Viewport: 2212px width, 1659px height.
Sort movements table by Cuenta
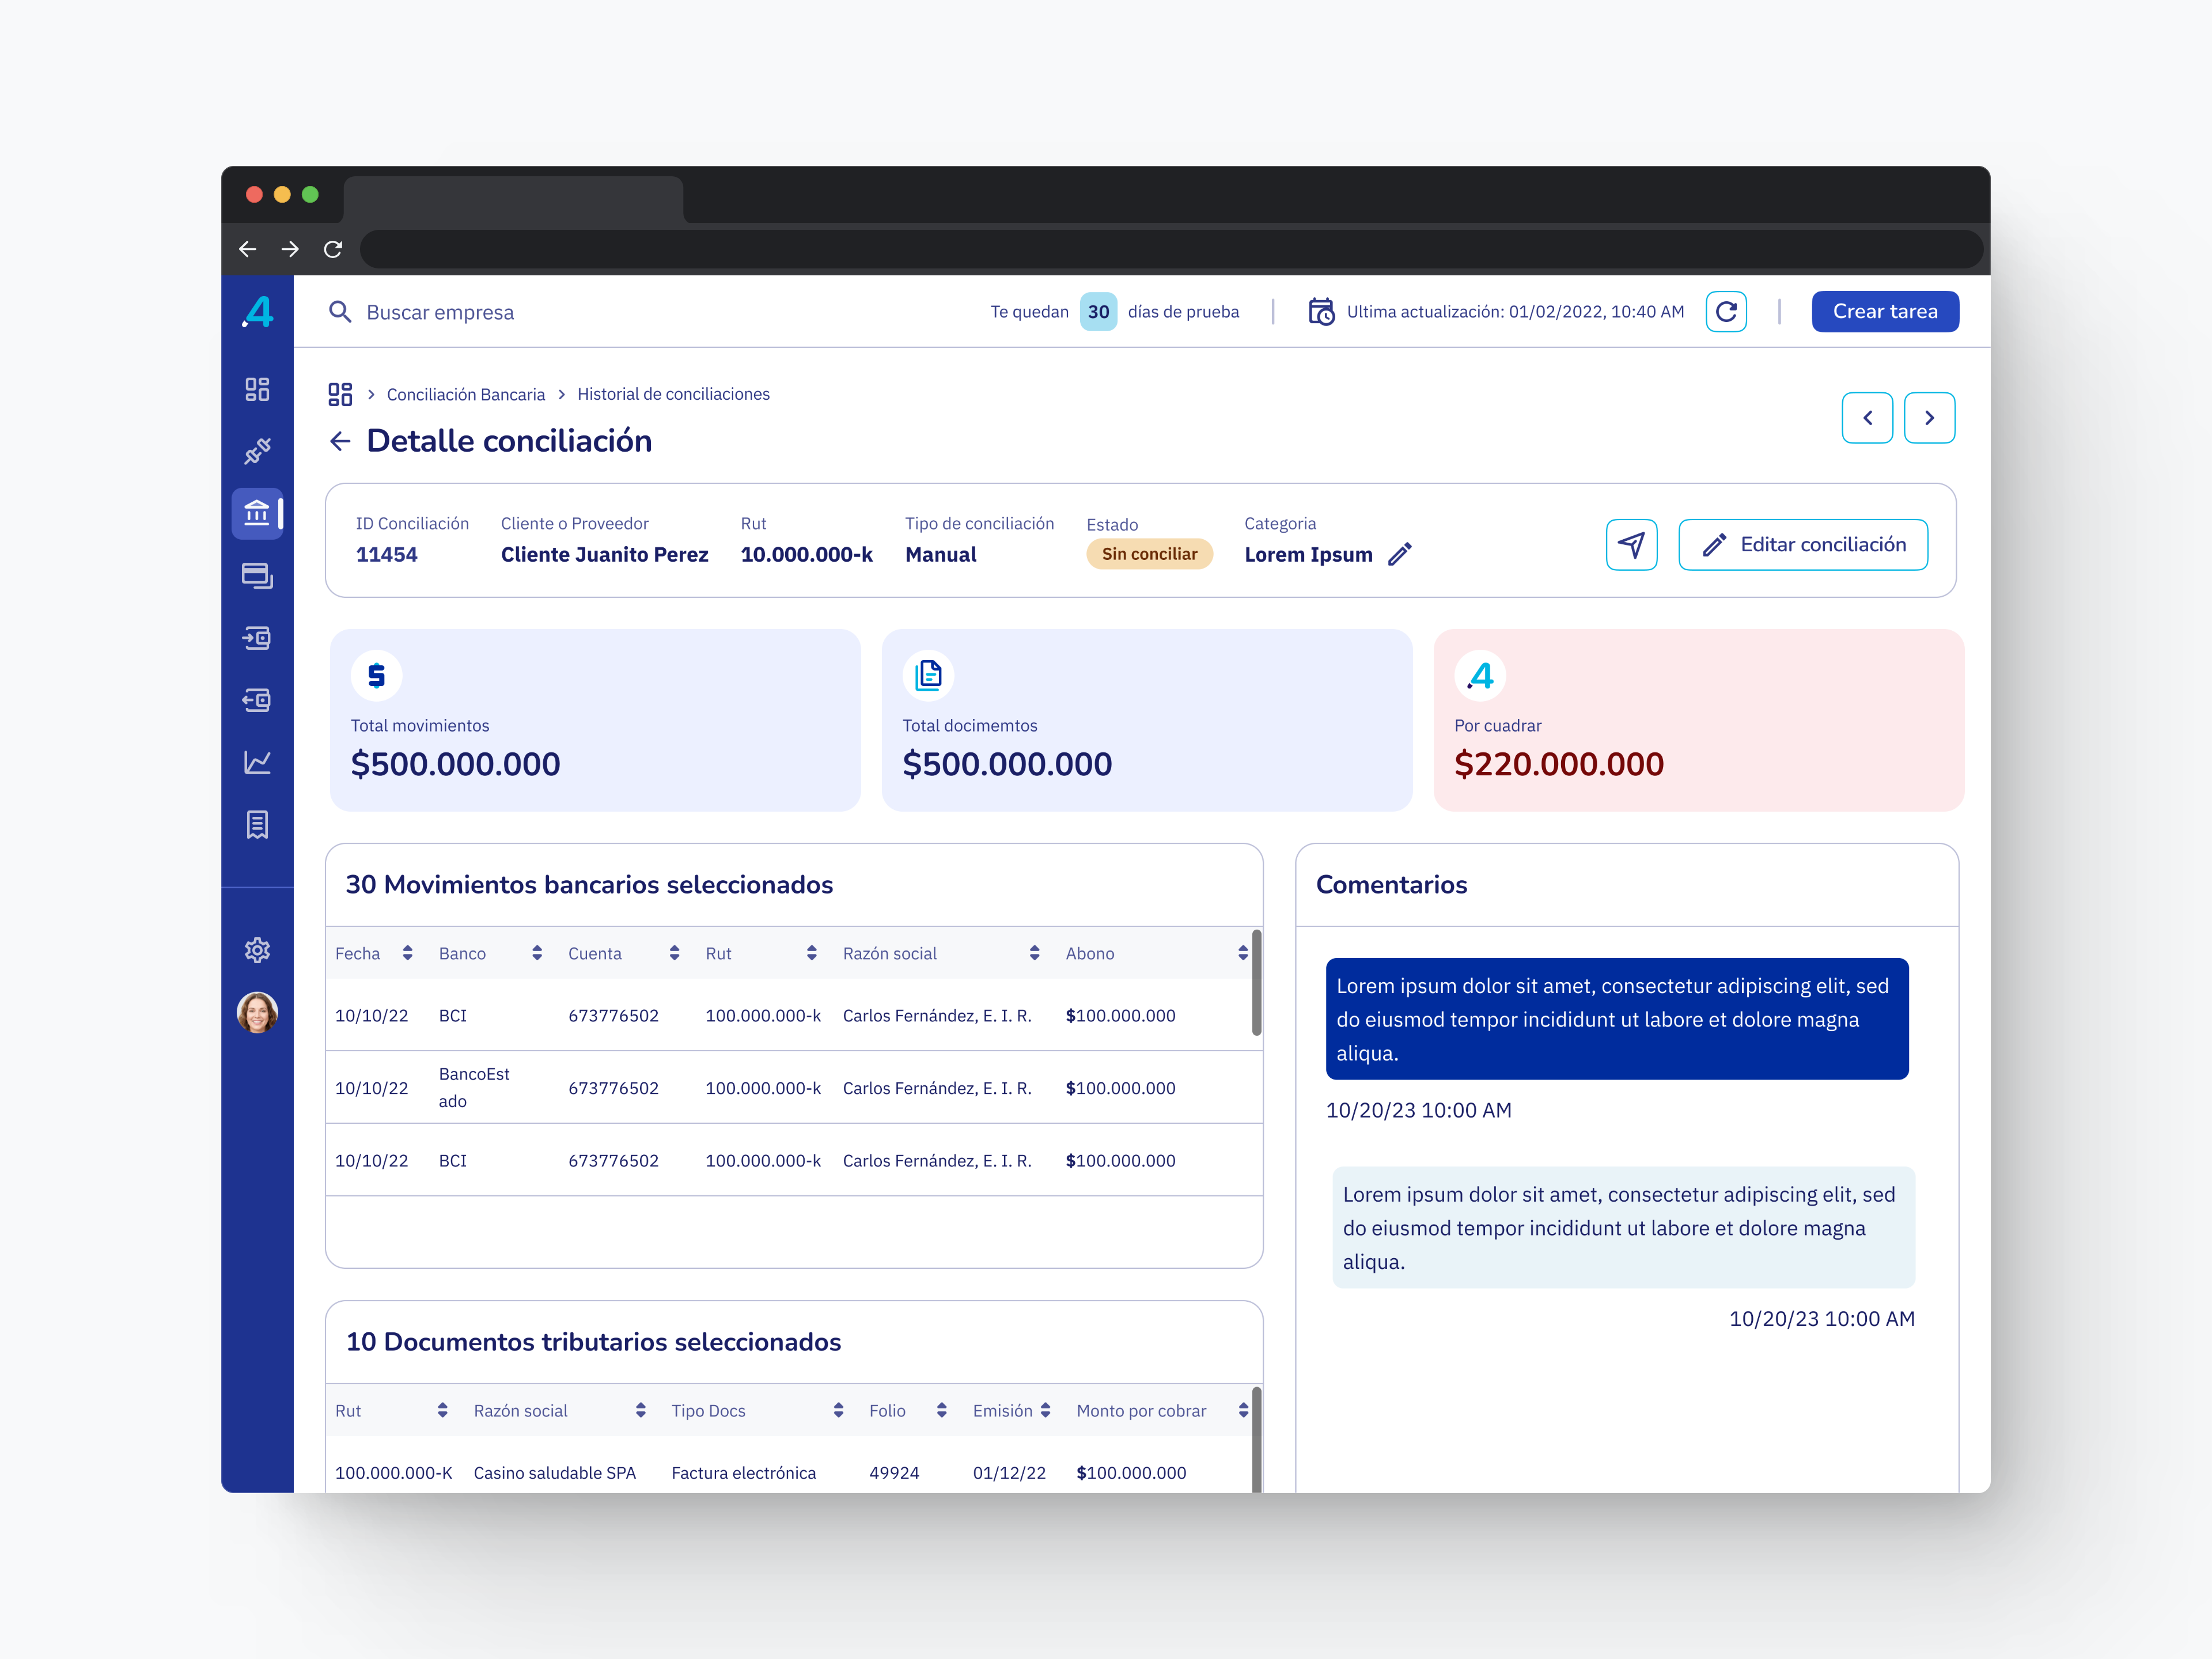[674, 953]
